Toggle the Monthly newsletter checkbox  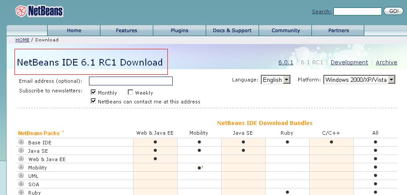(x=93, y=92)
